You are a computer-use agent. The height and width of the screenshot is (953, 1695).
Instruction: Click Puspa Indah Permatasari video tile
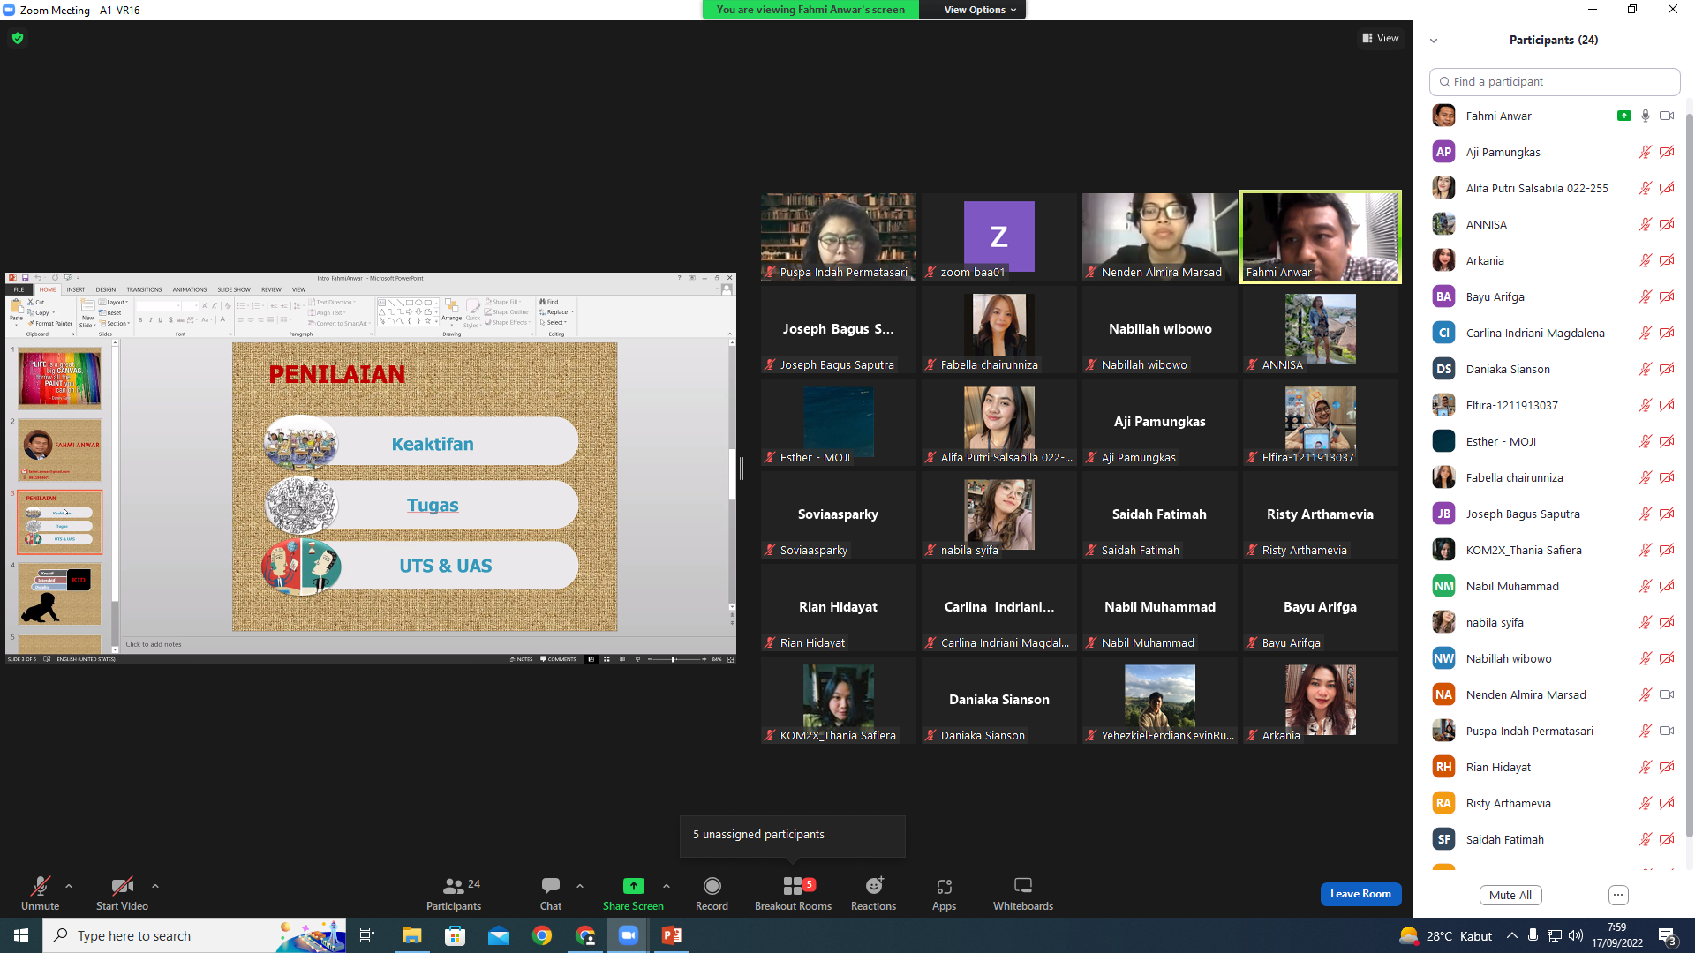[838, 236]
